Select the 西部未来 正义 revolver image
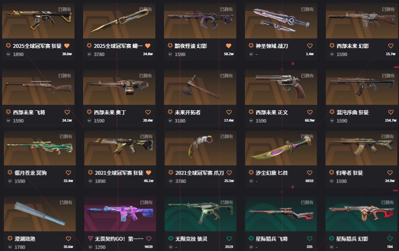This screenshot has width=399, height=251. point(281,87)
